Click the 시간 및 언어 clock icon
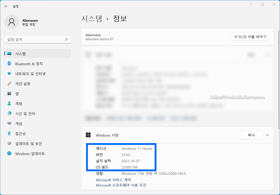This screenshot has height=195, width=280. coord(9,114)
